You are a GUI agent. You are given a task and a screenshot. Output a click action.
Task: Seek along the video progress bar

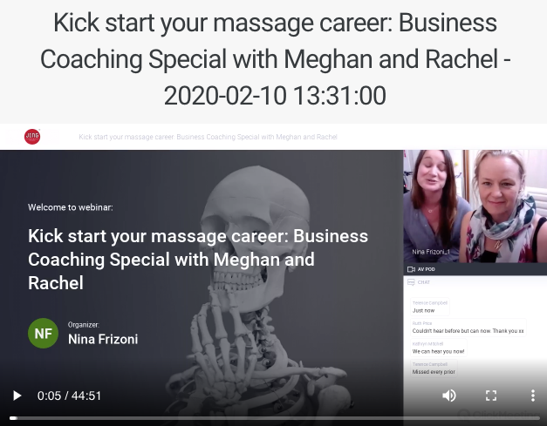275,418
